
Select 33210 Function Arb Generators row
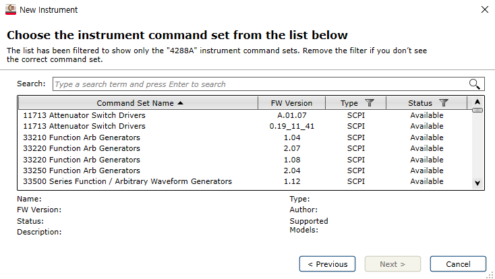click(82, 137)
